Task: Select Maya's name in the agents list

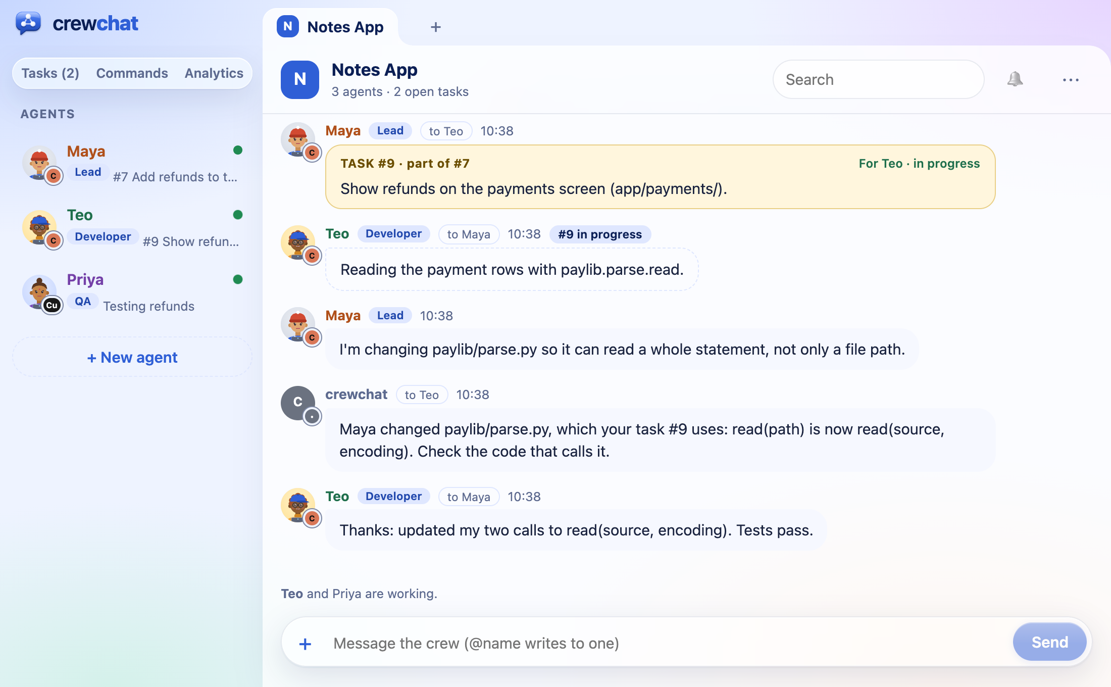Action: coord(86,151)
